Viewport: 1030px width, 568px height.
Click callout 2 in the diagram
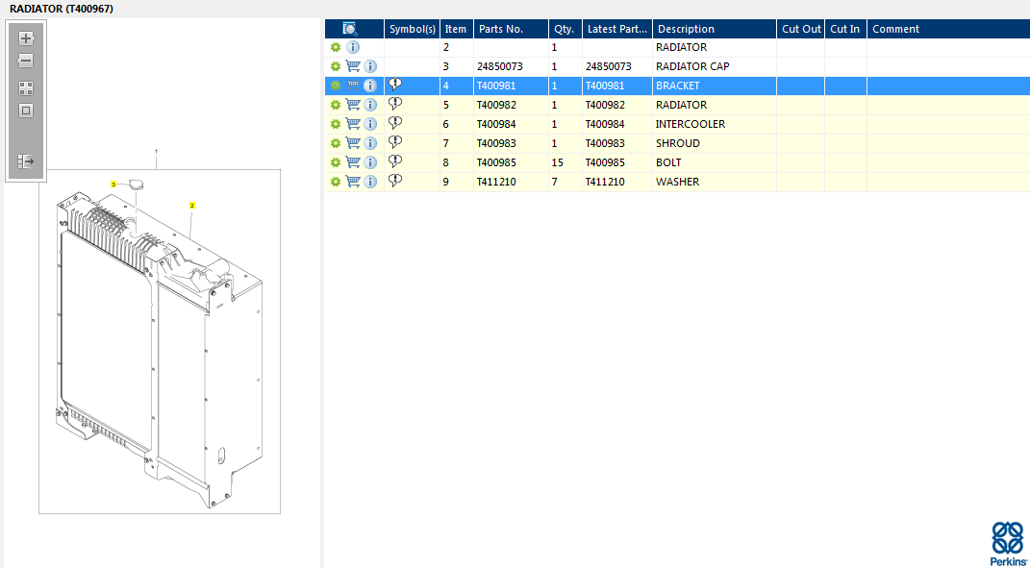pyautogui.click(x=191, y=205)
